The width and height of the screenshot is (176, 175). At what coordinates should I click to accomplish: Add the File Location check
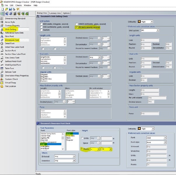pos(11,86)
